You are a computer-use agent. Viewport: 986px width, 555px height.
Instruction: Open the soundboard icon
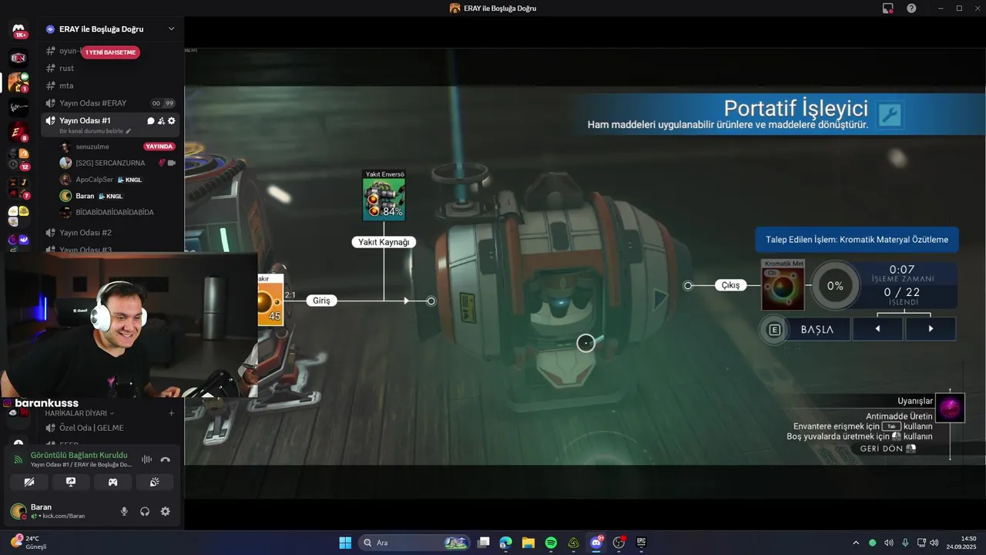(154, 482)
